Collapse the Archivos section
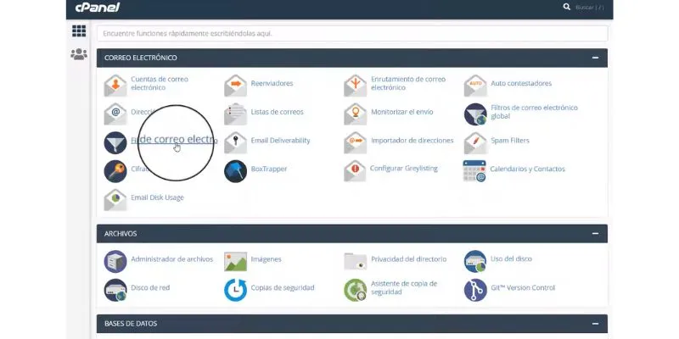Screen dimensions: 679x339 tap(596, 234)
